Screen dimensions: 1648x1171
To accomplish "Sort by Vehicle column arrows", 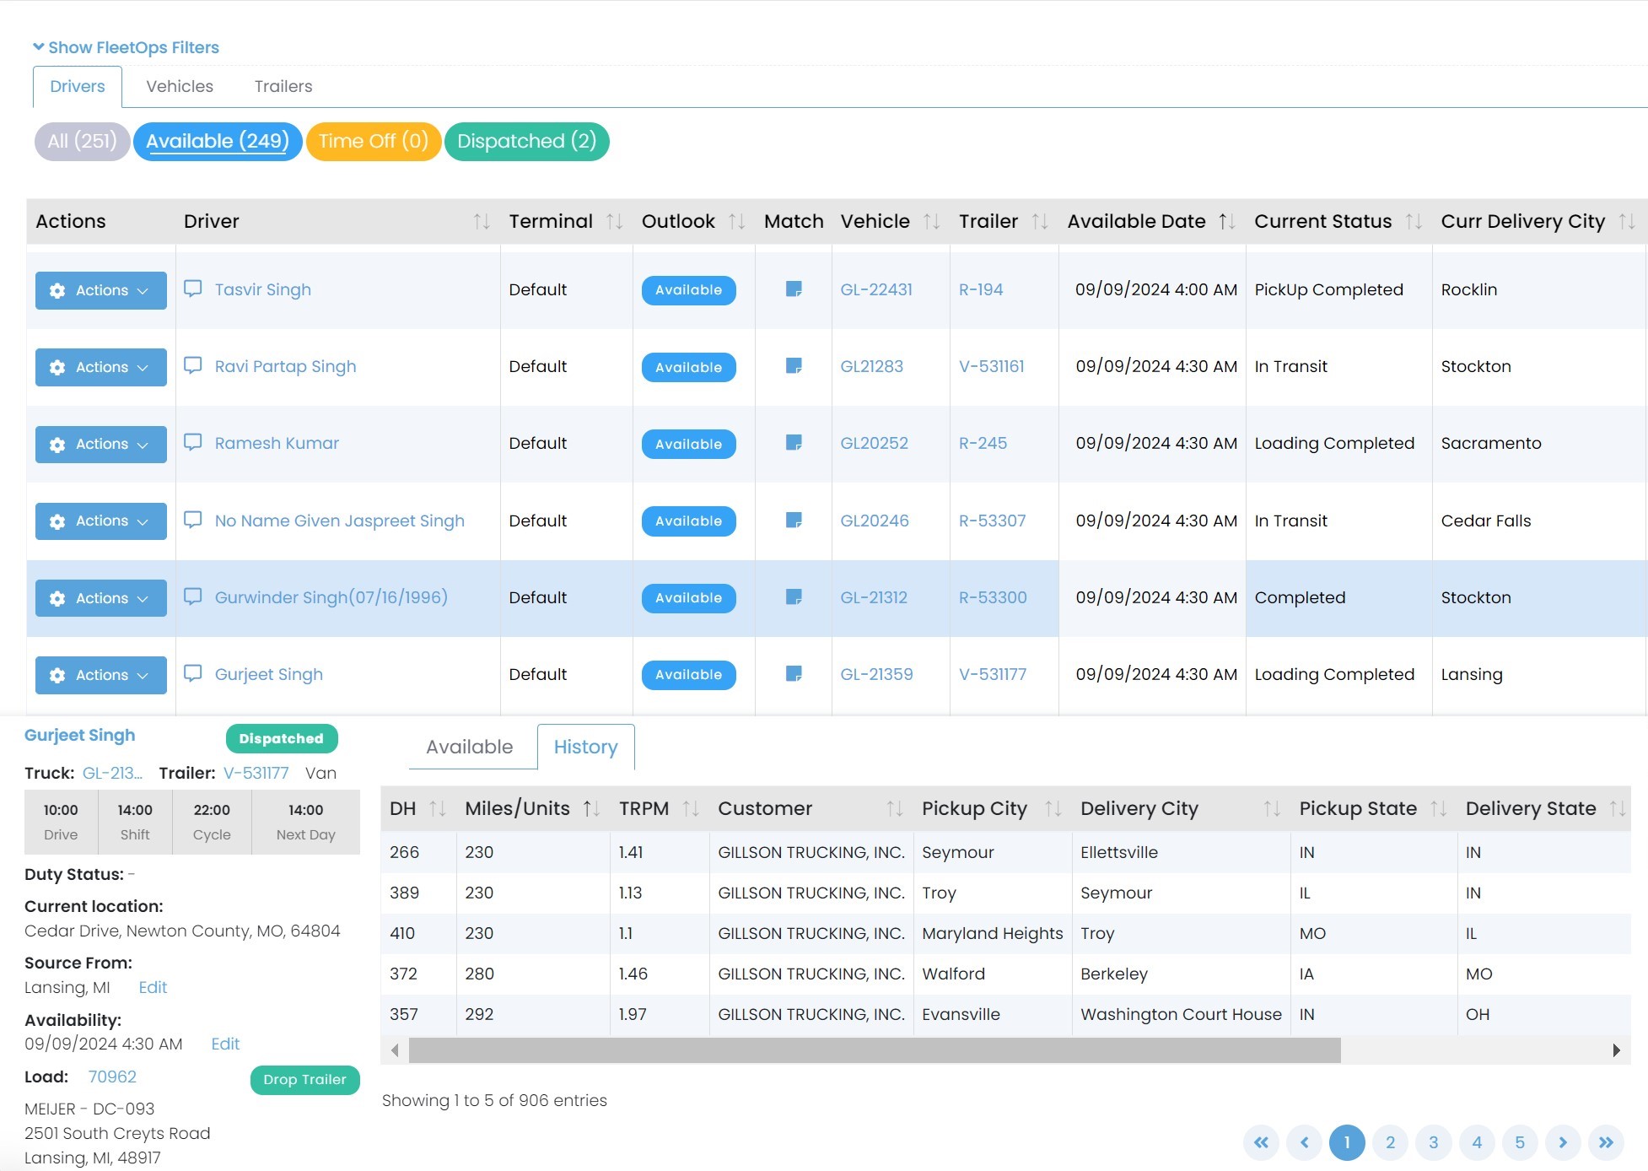I will pos(932,221).
